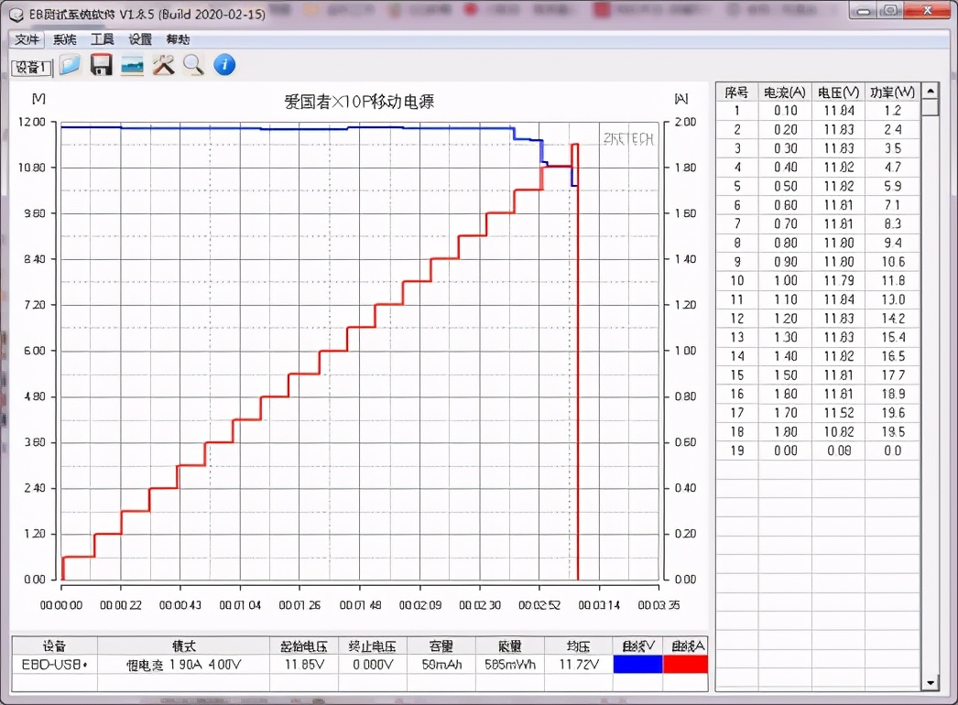Click the 容量 header in bottom table
Viewport: 958px width, 705px height.
tap(441, 645)
